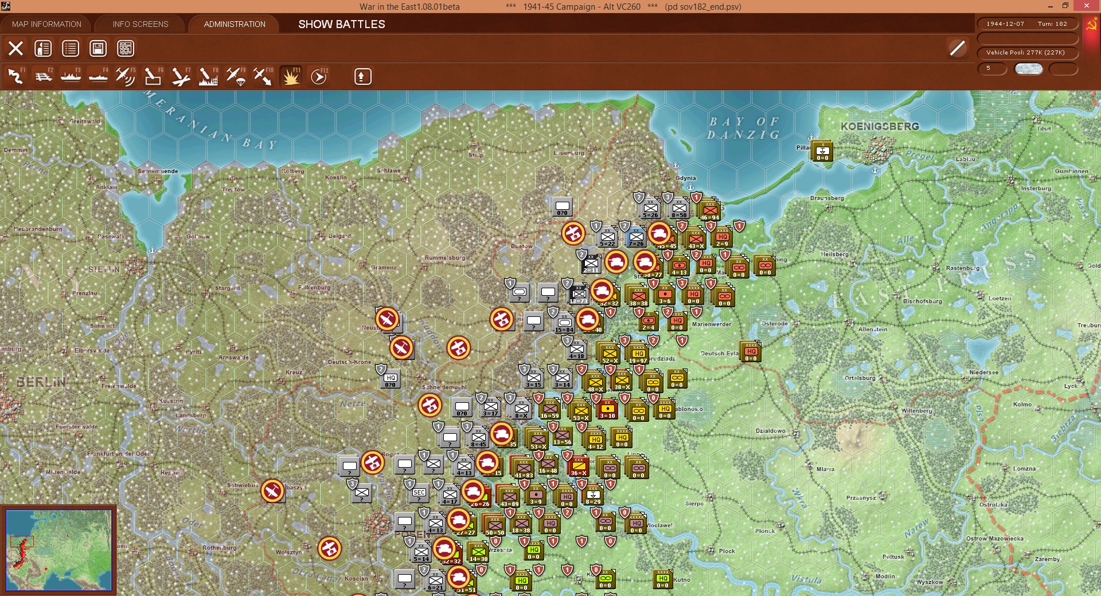Select the HQ 2=9 Soviet counter
Viewport: 1101px width, 596px height.
click(722, 238)
